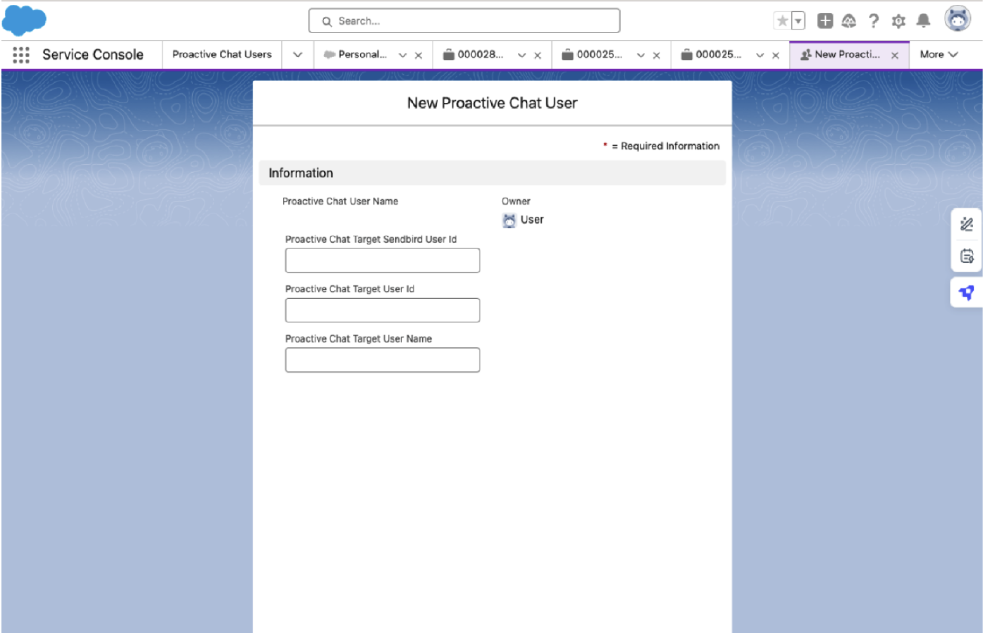Open Proactive Chat Users navigation item

(222, 54)
